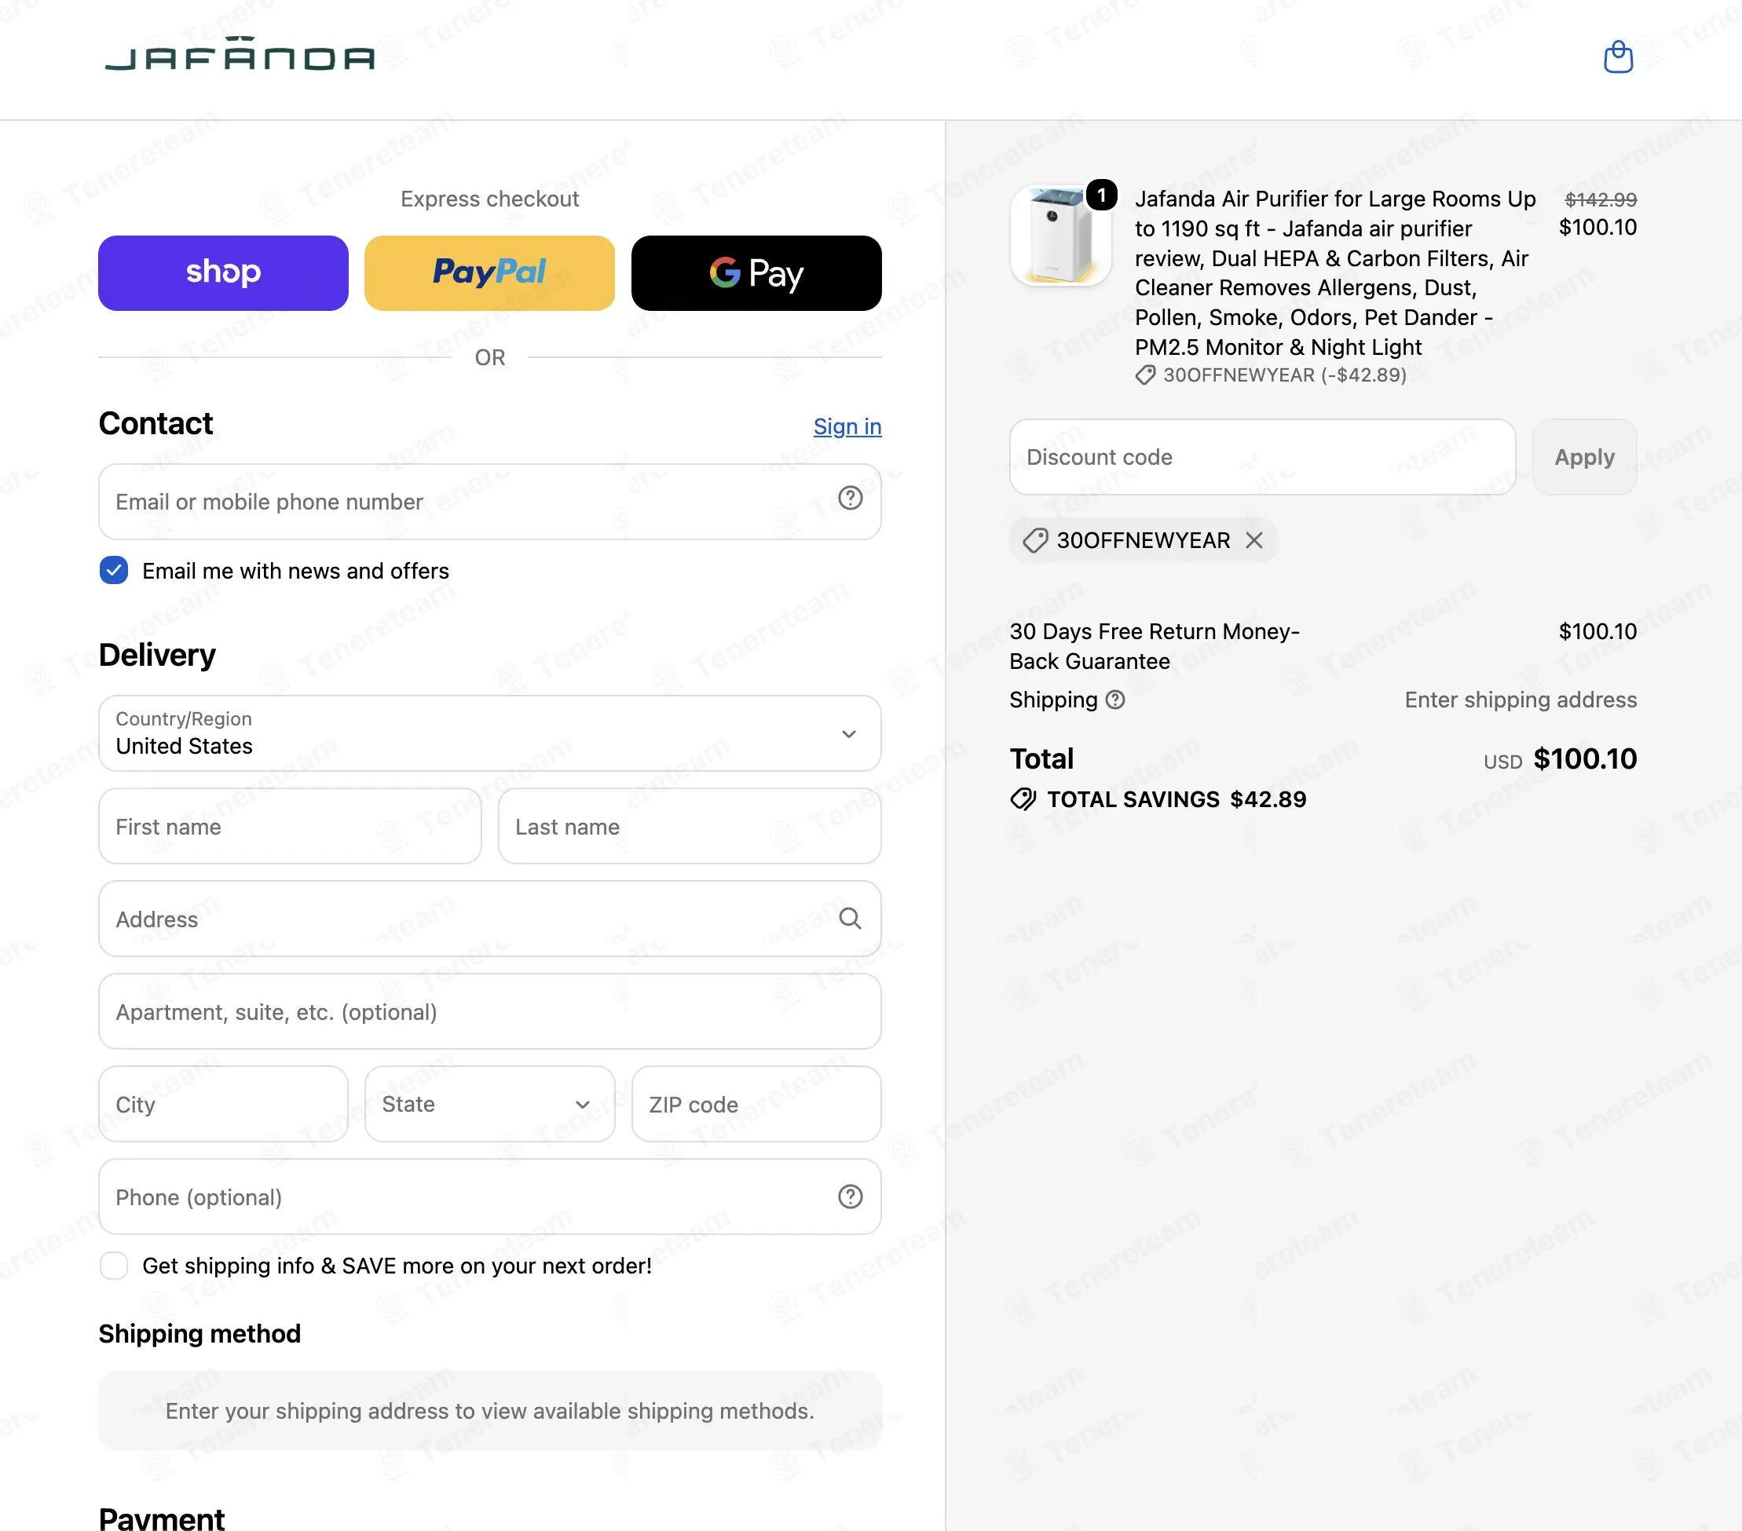The width and height of the screenshot is (1742, 1531).
Task: Click the email field help icon
Action: pyautogui.click(x=850, y=499)
